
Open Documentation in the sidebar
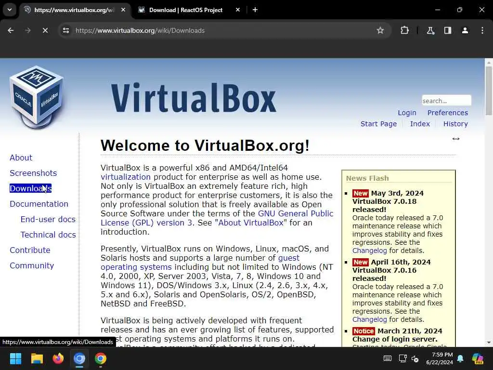[39, 204]
